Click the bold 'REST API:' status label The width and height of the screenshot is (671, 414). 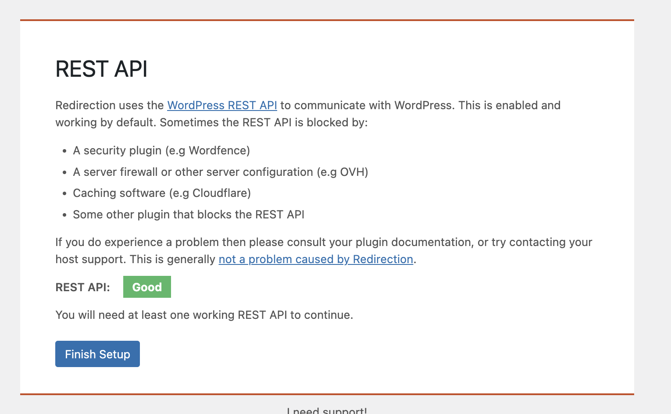pyautogui.click(x=82, y=287)
